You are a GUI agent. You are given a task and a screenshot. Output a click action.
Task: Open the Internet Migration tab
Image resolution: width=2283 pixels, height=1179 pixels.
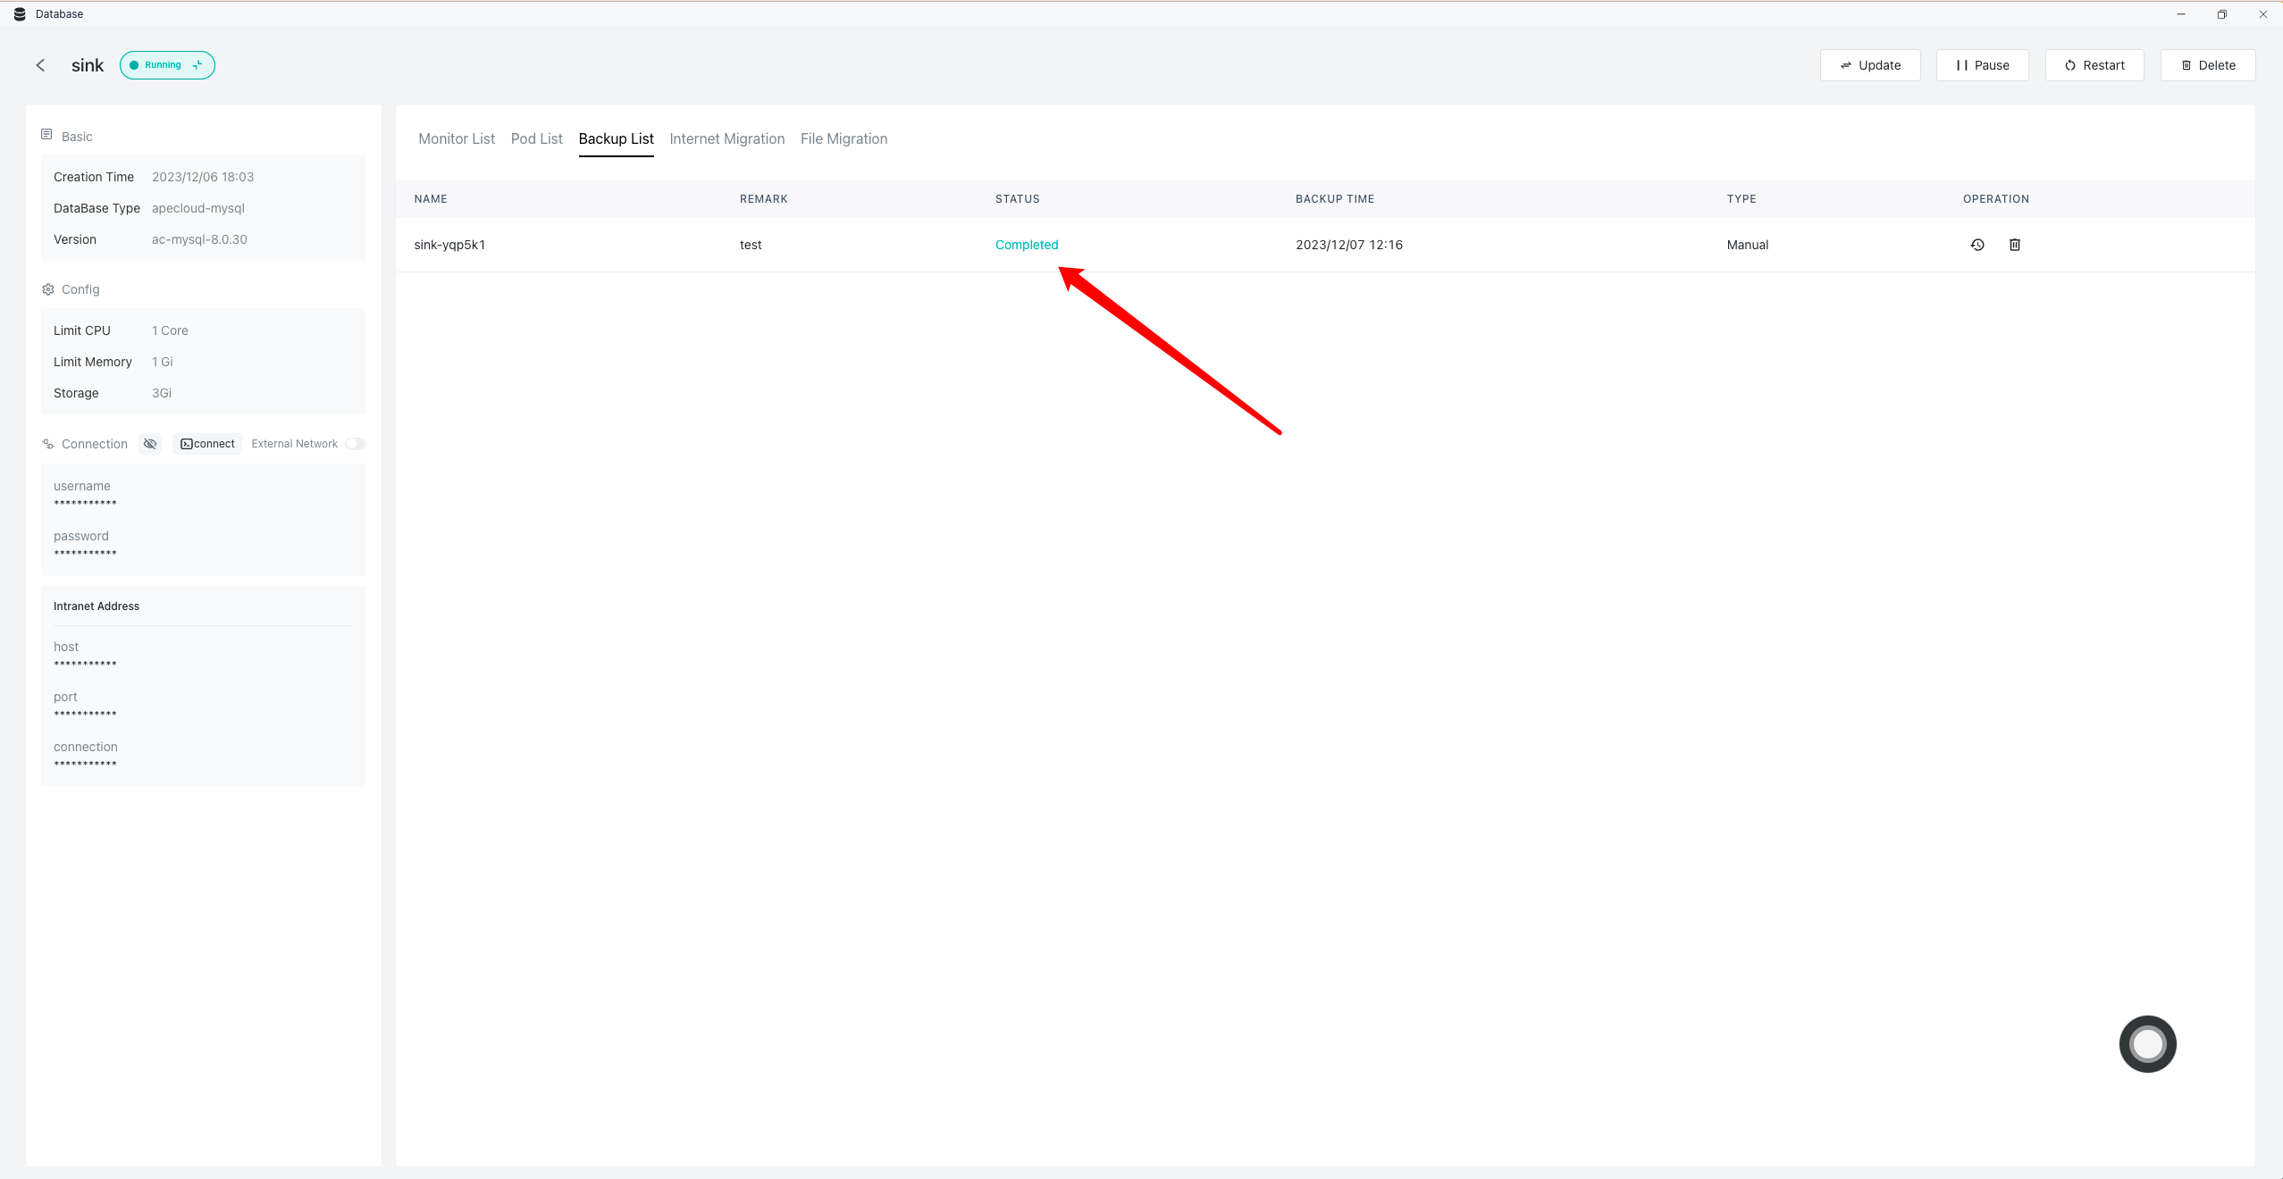pos(726,138)
